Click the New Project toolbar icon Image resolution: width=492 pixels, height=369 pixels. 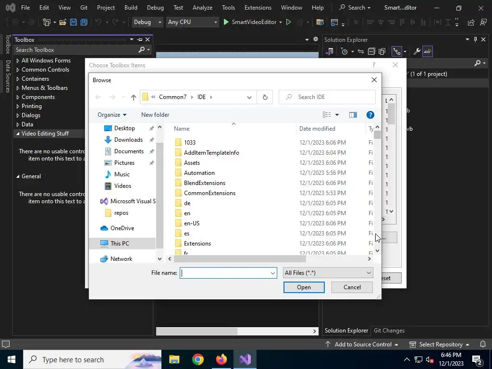pyautogui.click(x=47, y=22)
